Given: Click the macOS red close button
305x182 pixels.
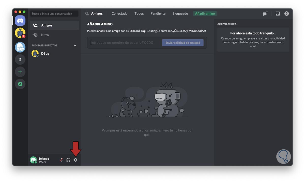Looking at the screenshot, I should click(16, 12).
